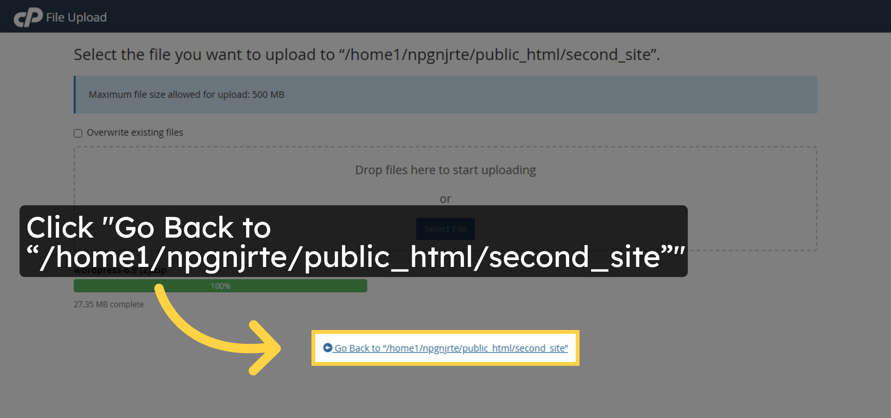The width and height of the screenshot is (891, 418).
Task: Click the "100%" label on progress bar
Action: (x=221, y=286)
